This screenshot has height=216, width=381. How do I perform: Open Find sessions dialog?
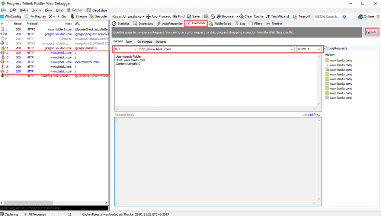click(x=179, y=16)
